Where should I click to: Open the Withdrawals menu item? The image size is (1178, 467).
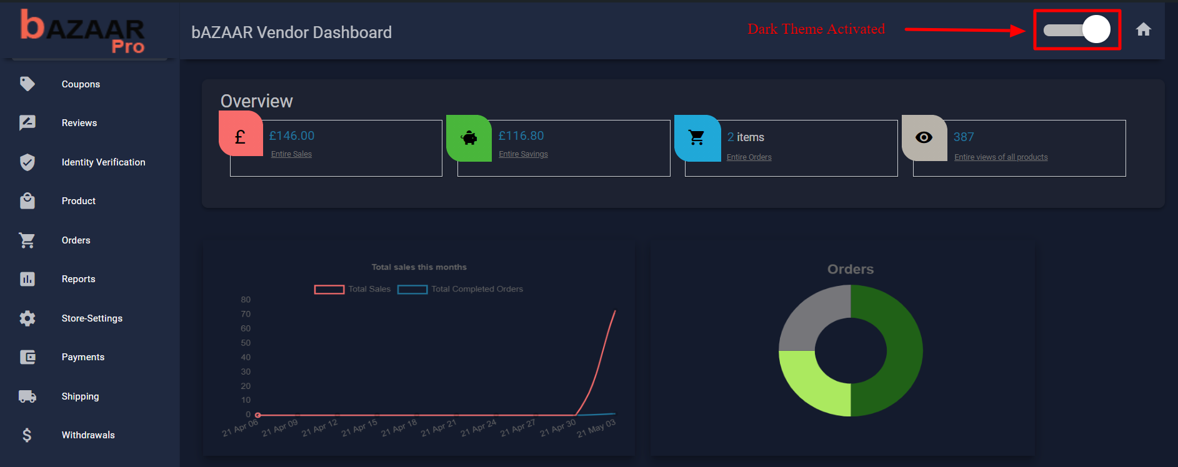pos(88,435)
